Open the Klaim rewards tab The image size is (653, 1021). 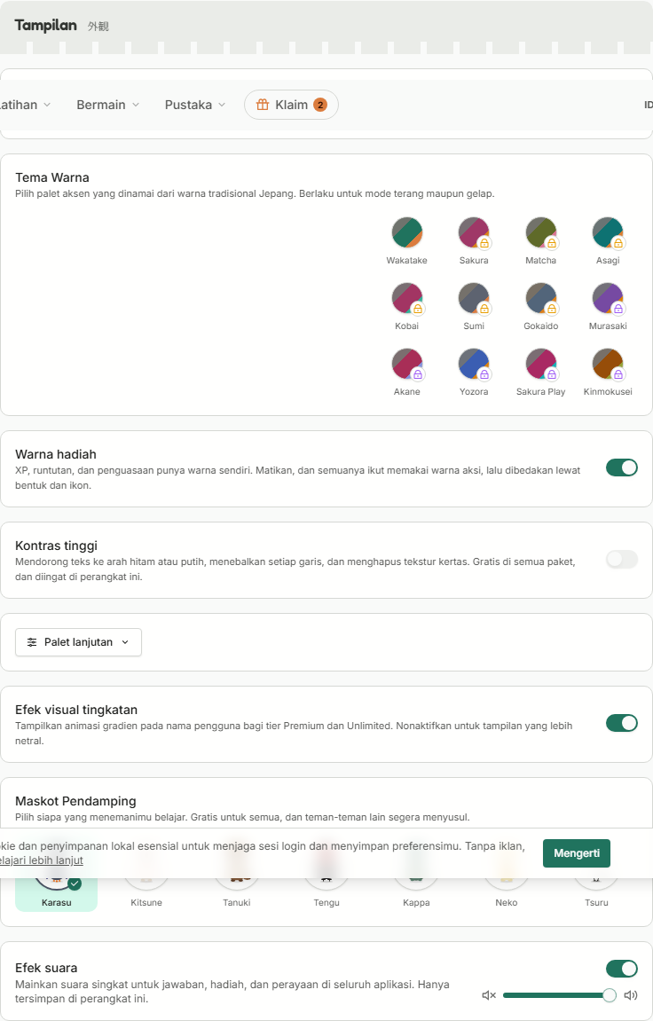click(x=291, y=105)
